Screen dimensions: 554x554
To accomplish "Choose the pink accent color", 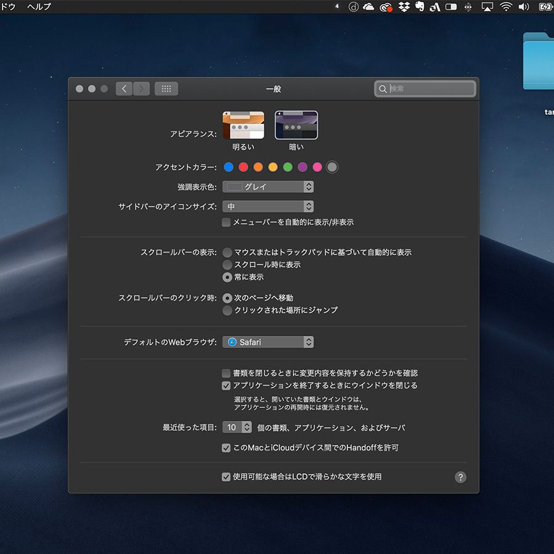I will coord(317,167).
